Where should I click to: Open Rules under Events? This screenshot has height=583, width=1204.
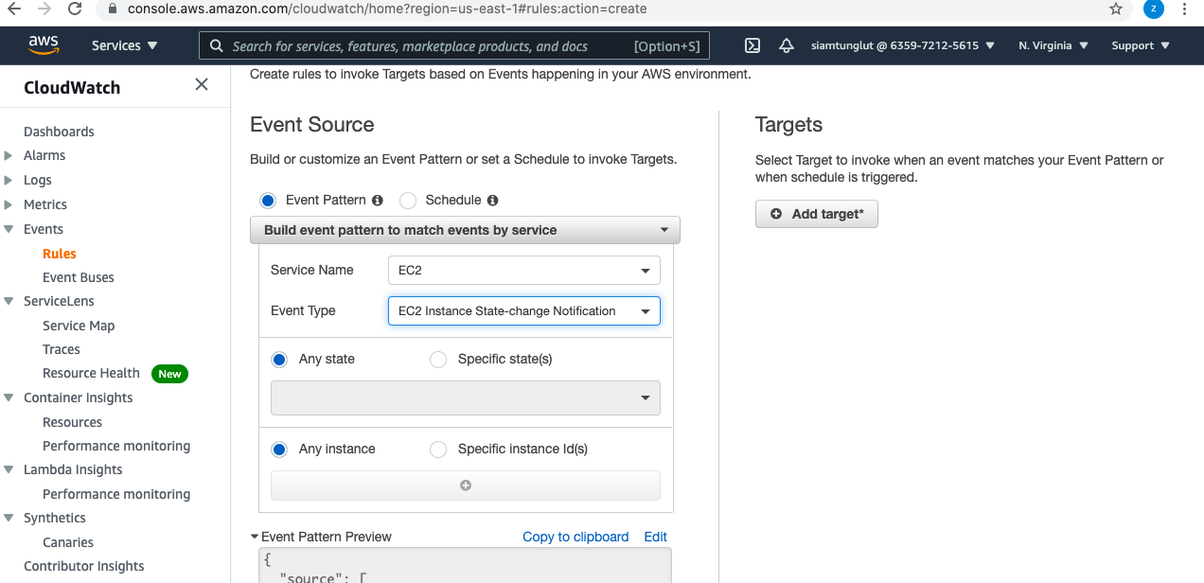coord(60,254)
